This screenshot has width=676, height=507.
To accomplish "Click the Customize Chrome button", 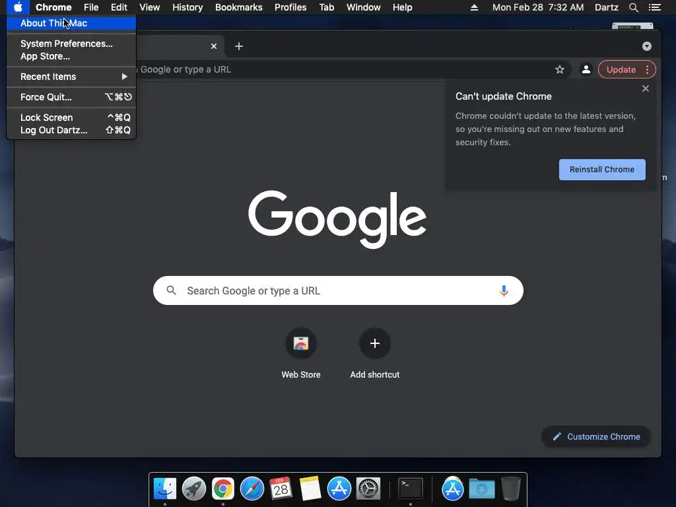I will (x=596, y=437).
